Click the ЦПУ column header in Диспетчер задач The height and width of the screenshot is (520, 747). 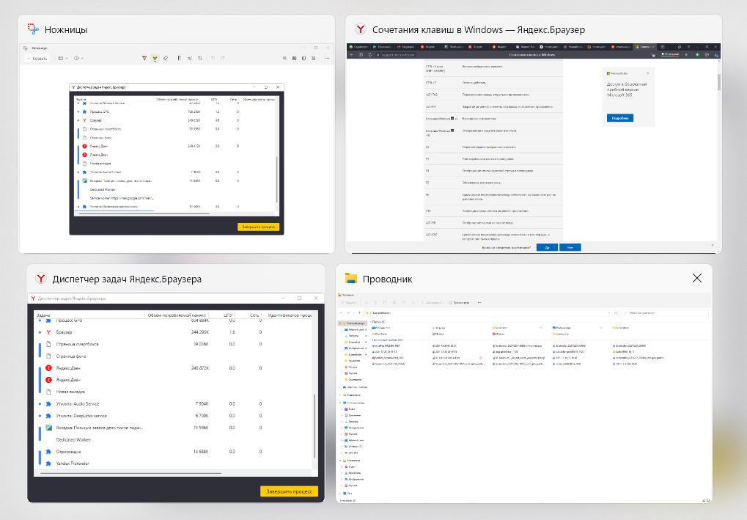(x=228, y=315)
